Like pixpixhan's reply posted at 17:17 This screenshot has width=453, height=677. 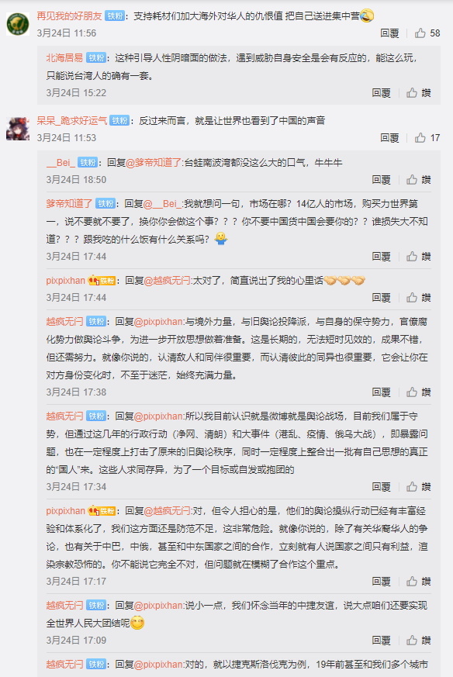coord(418,581)
